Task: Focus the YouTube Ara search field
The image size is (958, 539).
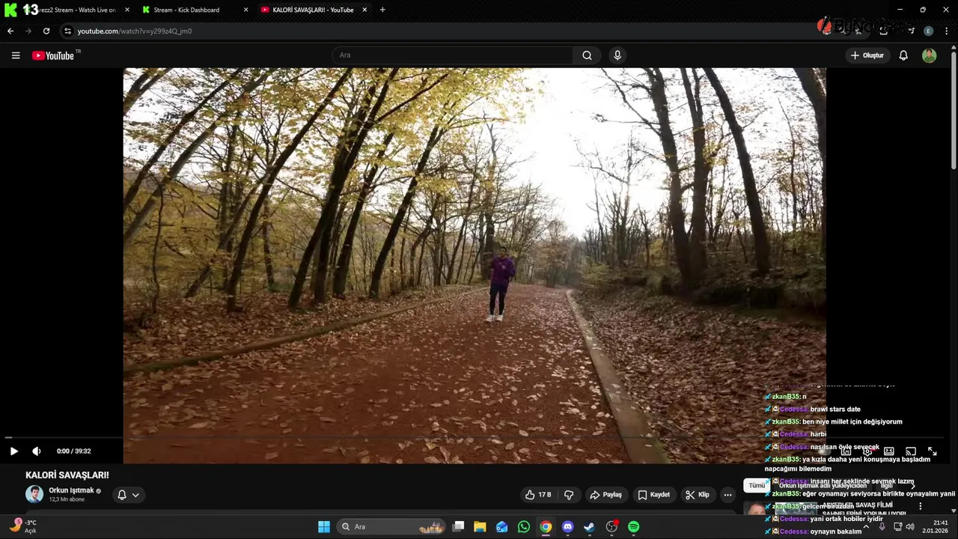Action: point(453,55)
